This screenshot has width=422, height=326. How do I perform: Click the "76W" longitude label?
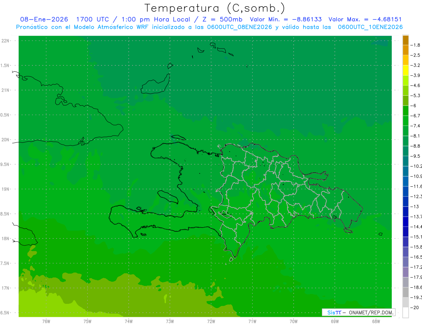coord(46,321)
